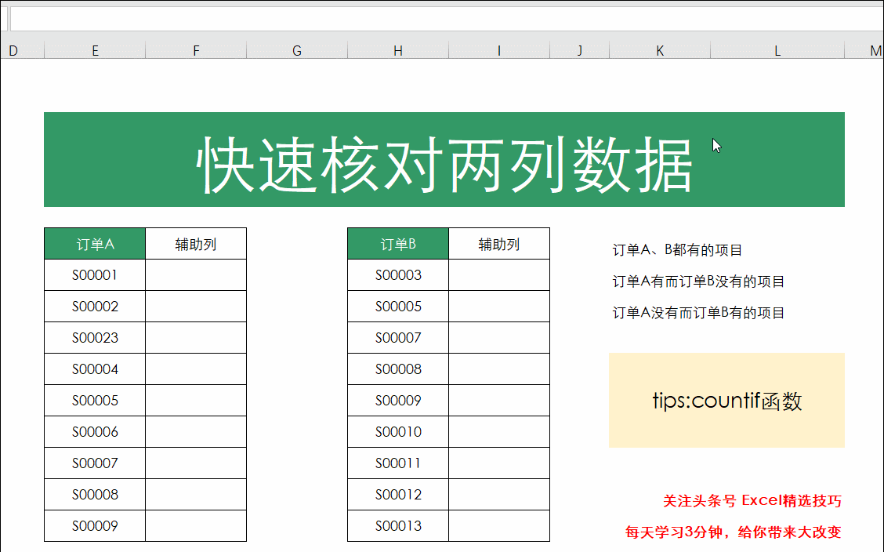Click the green title banner 快速核对两列数据
This screenshot has width=884, height=552.
(444, 160)
